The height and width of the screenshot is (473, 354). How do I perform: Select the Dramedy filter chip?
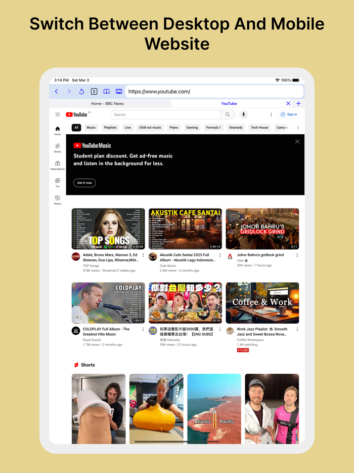pos(236,128)
